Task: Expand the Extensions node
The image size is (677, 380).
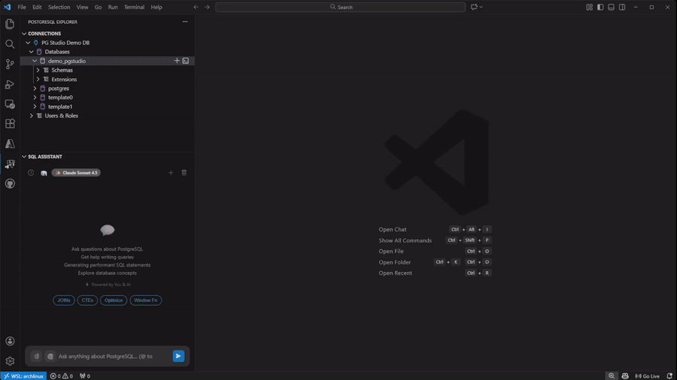Action: pos(38,80)
